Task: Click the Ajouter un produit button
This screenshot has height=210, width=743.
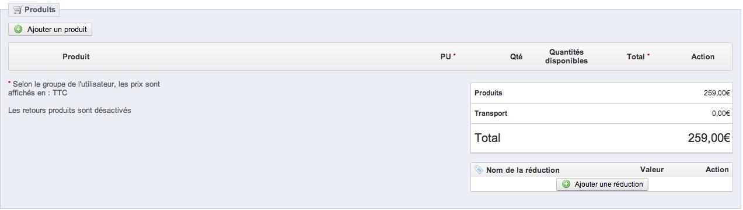Action: click(50, 29)
